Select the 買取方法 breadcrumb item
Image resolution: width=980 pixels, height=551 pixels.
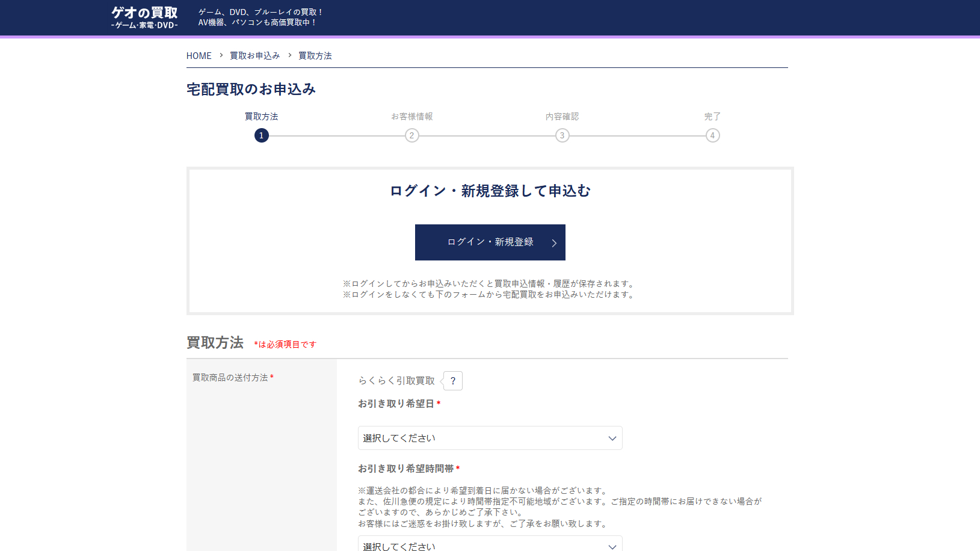pyautogui.click(x=315, y=56)
